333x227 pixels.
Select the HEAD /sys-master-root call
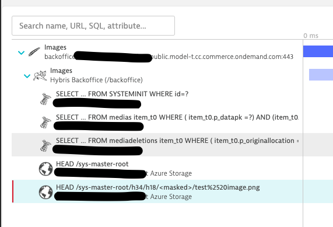coord(157,168)
